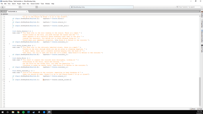Open the dark blue window app between Spotify and Steam
Viewport: 203px width, 114px height.
point(29,112)
